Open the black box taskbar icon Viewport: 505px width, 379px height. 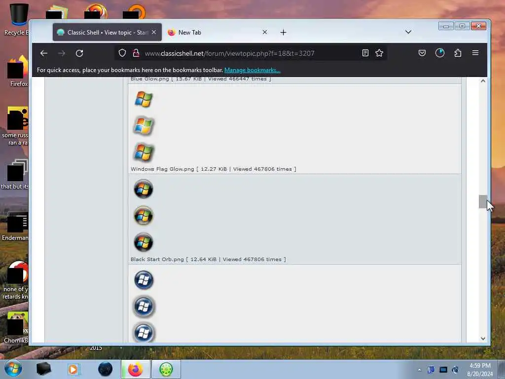tap(43, 369)
